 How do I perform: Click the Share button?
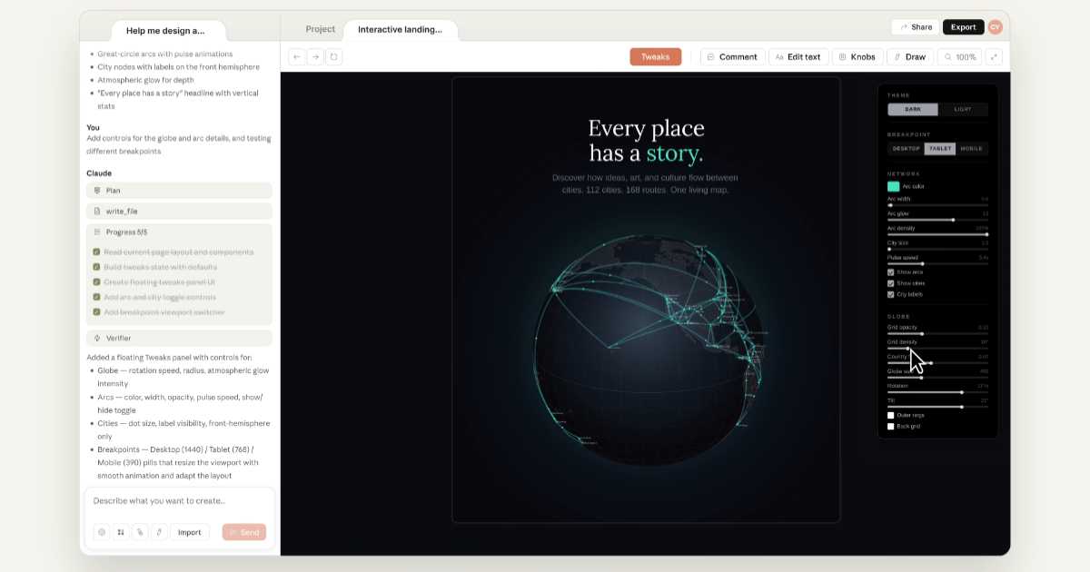coord(915,27)
